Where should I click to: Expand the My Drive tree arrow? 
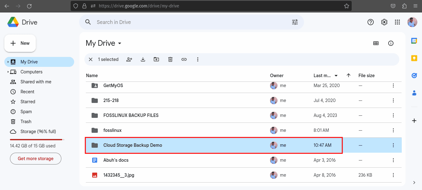point(8,62)
